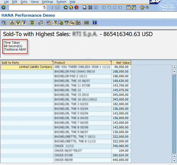
Task: Select the 182,000.00 net value cell
Action: click(x=121, y=104)
